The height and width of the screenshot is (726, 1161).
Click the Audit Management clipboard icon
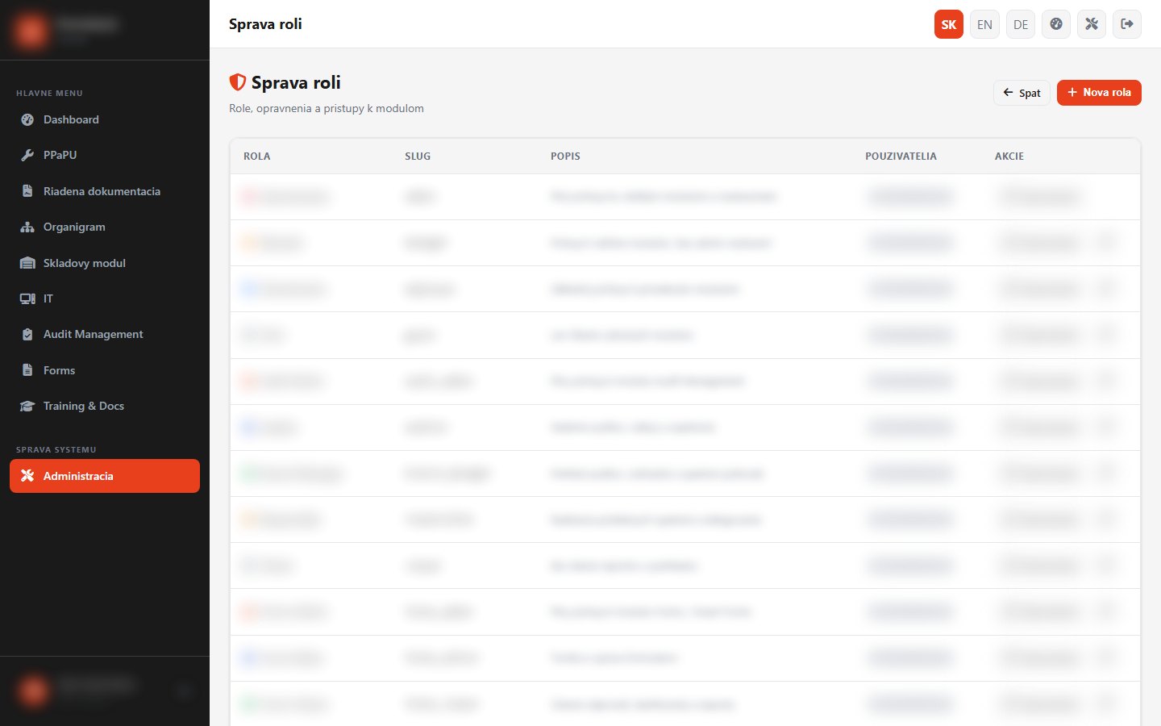pyautogui.click(x=27, y=334)
